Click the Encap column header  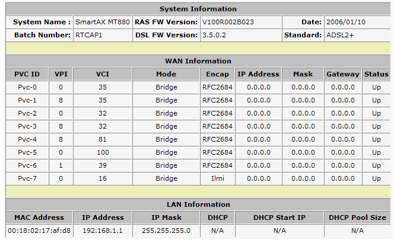point(217,74)
